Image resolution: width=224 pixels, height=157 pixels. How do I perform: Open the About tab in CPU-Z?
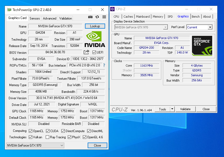pyautogui.click(x=207, y=17)
